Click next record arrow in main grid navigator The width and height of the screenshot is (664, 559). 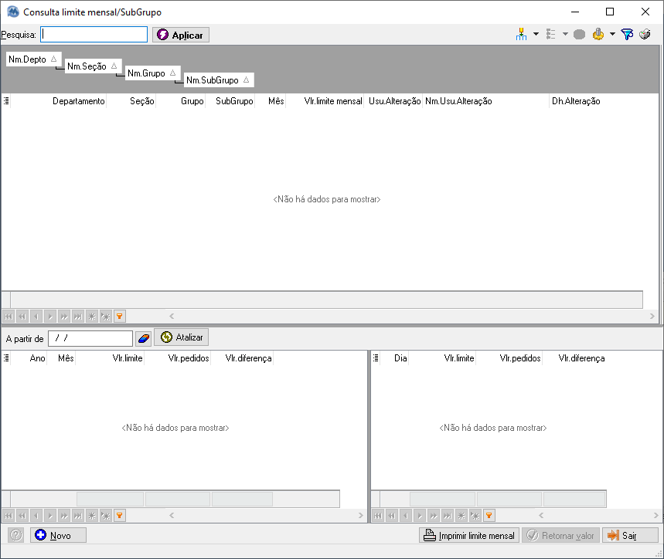click(x=50, y=317)
